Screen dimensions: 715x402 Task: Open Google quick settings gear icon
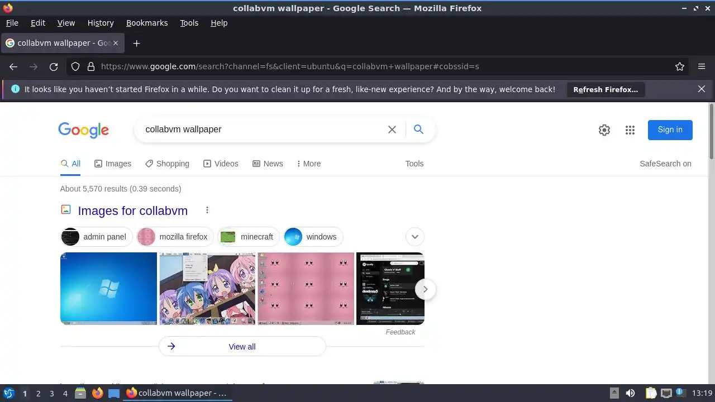(x=604, y=130)
